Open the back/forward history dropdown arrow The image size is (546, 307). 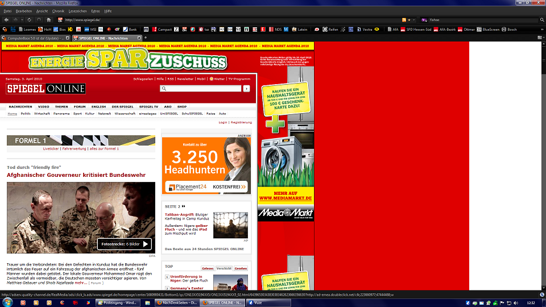(22, 20)
